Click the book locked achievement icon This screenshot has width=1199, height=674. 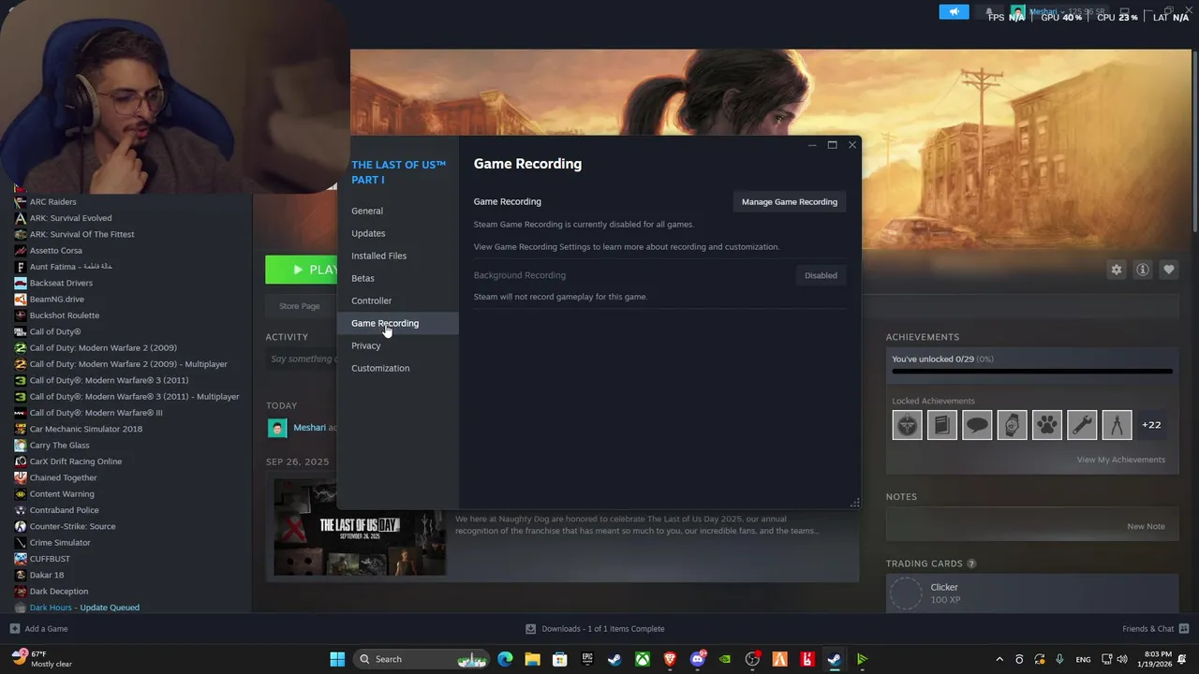coord(942,425)
